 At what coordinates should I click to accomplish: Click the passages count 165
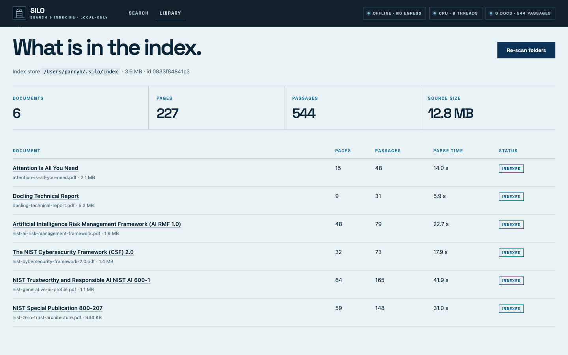pyautogui.click(x=380, y=280)
